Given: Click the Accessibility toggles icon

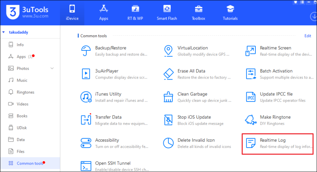Looking at the screenshot, I should click(86, 143).
